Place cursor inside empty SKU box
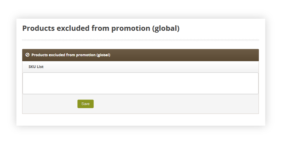Screen dimensions: 284x148 tap(140, 83)
